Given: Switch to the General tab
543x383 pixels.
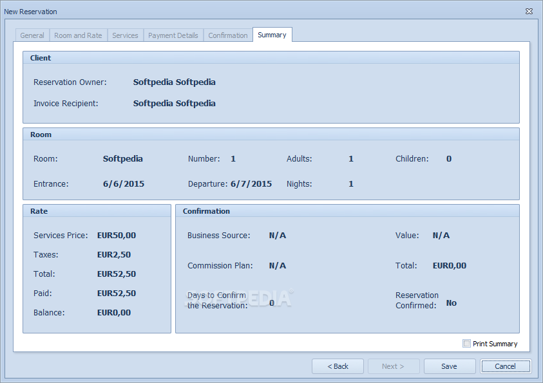Looking at the screenshot, I should pyautogui.click(x=32, y=35).
